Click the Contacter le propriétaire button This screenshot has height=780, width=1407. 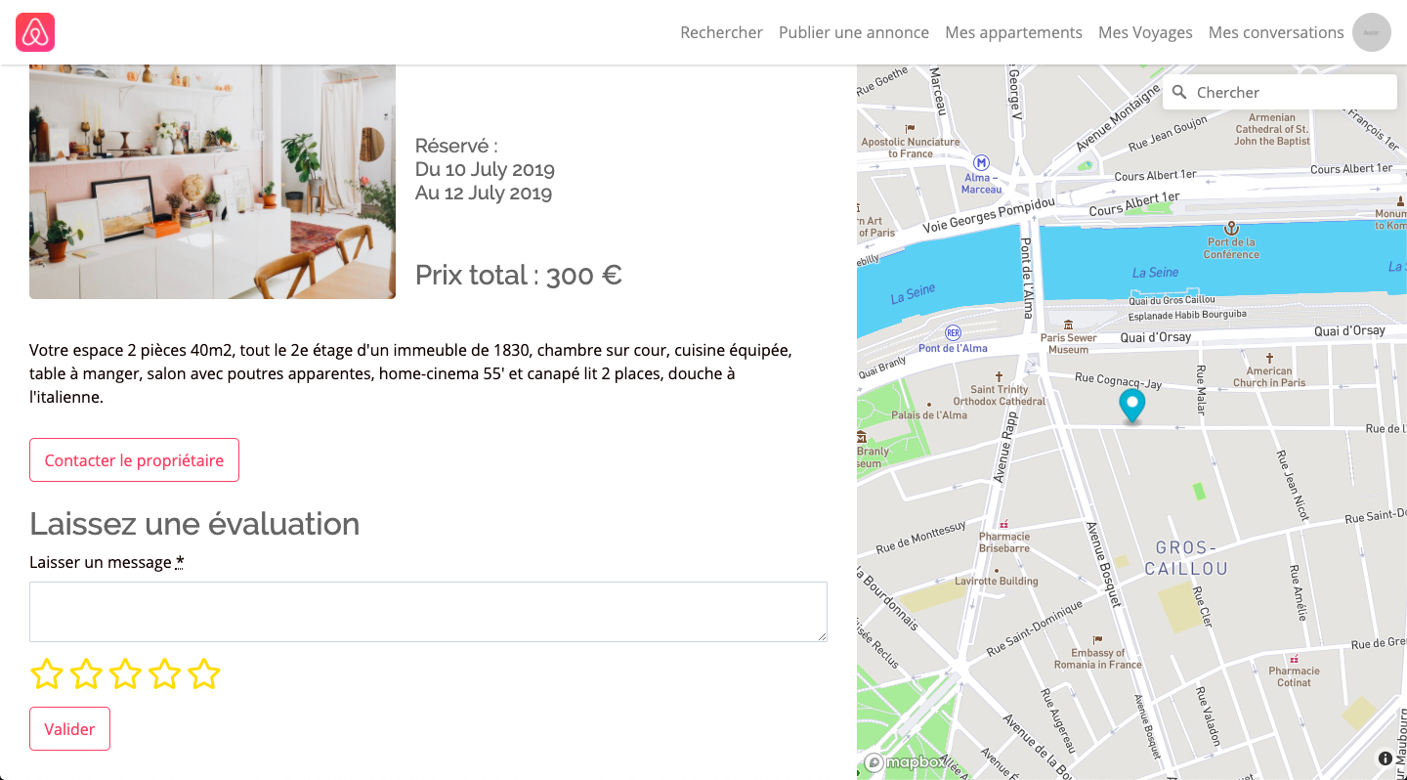click(x=134, y=460)
